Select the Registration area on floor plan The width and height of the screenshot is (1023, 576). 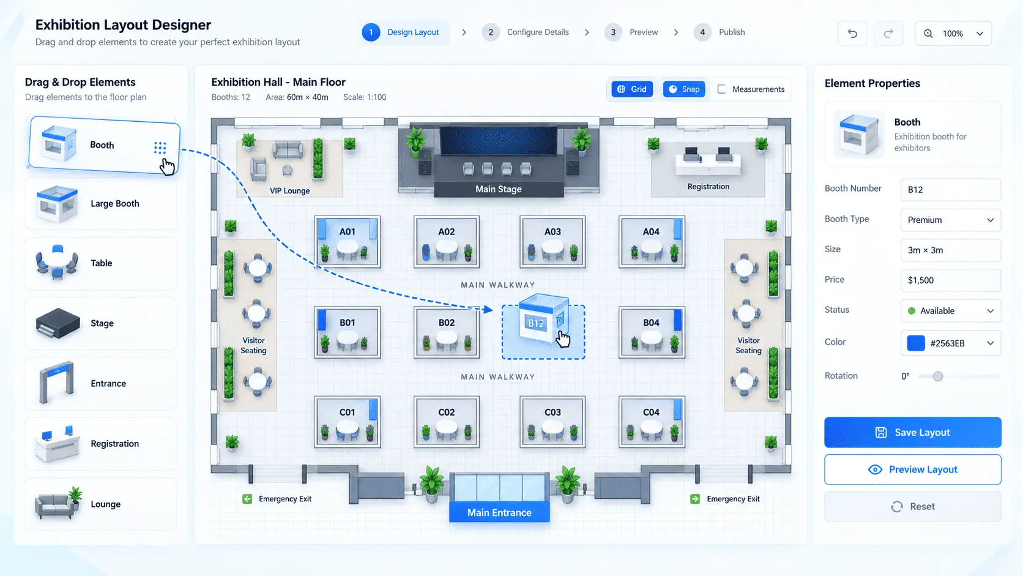(x=708, y=168)
